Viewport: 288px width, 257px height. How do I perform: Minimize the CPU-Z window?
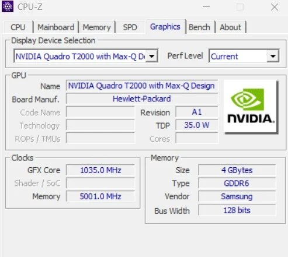coord(206,7)
